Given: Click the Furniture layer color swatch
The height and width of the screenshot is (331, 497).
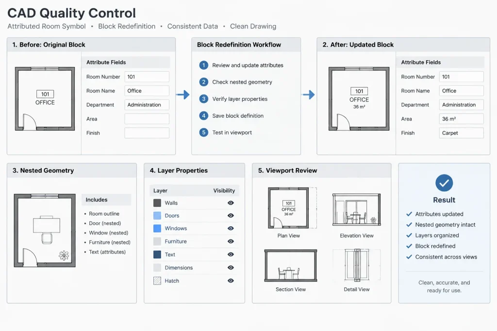Looking at the screenshot, I should click(x=157, y=241).
